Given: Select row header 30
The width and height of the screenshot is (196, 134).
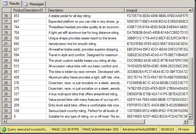Looking at the screenshot, I should click(7, 94).
